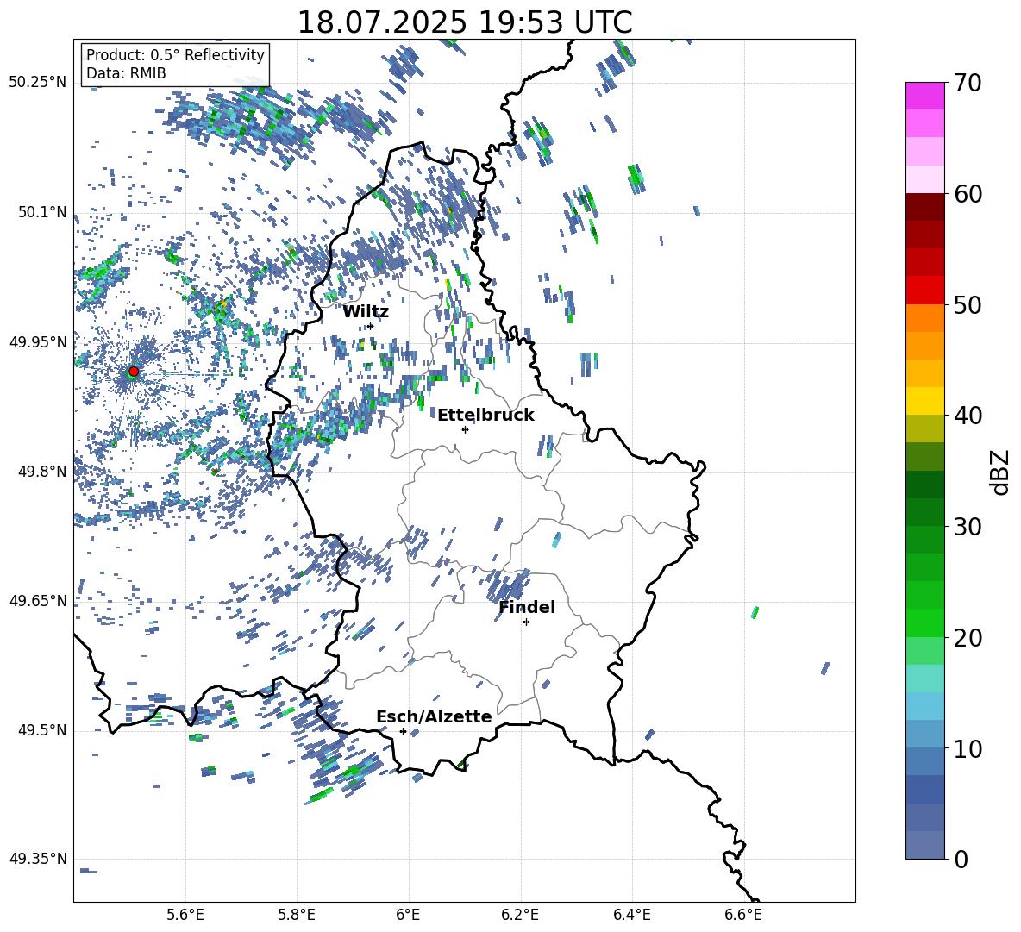Viewport: 1021px width, 932px height.
Task: Click the Esch/Alzette station cross marker
Action: click(403, 731)
